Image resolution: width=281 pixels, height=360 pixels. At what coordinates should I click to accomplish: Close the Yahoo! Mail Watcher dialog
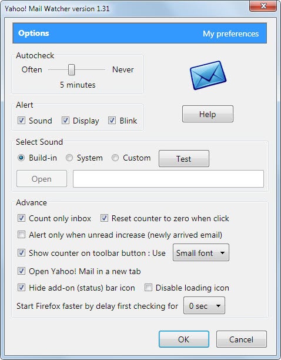[263, 6]
